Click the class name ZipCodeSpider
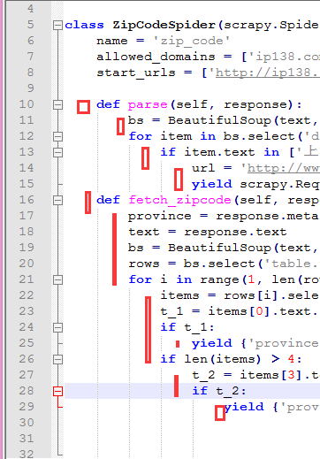This screenshot has width=320, height=459. point(164,26)
